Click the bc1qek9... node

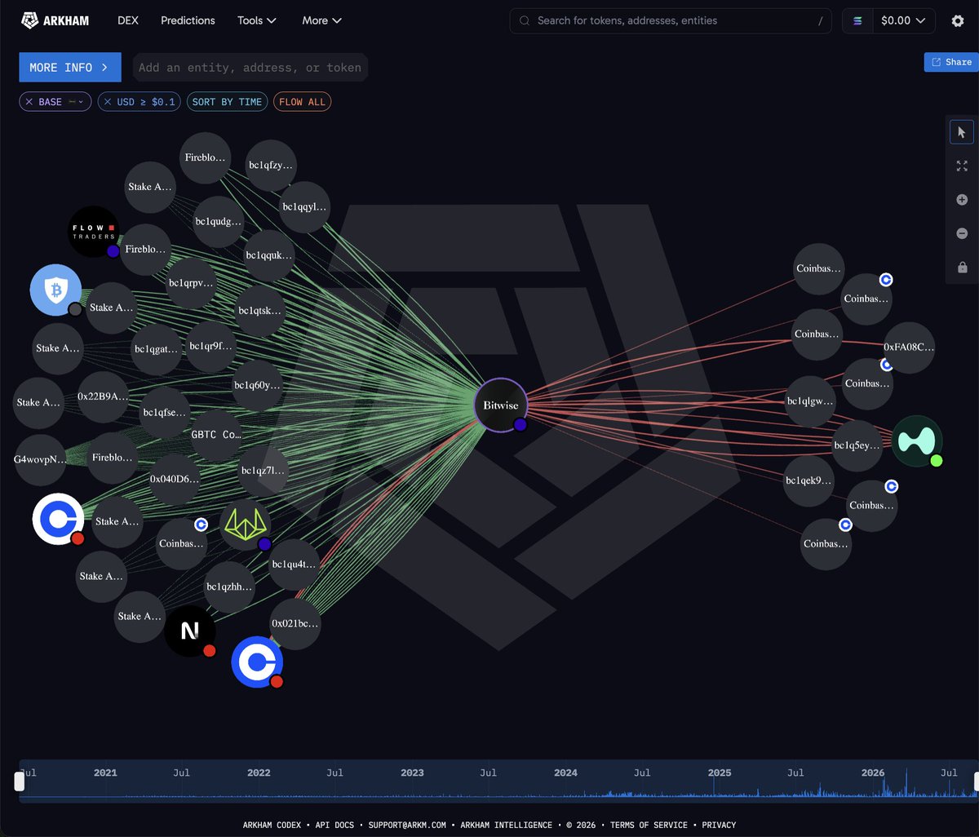808,480
